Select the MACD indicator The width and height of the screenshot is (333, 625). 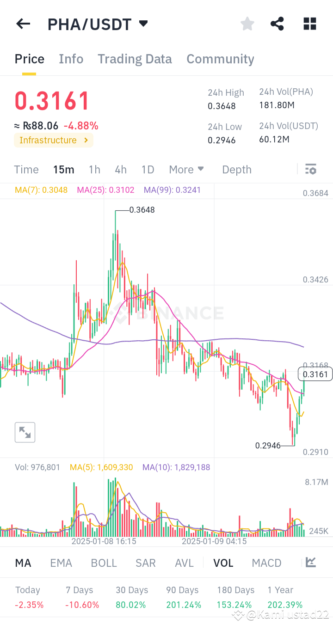tap(266, 563)
